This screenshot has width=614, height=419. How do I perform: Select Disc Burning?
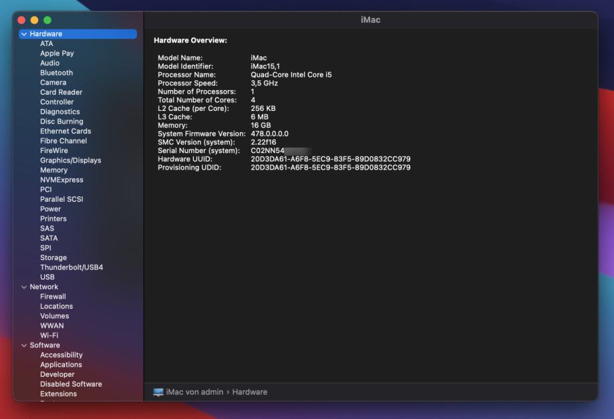click(61, 122)
